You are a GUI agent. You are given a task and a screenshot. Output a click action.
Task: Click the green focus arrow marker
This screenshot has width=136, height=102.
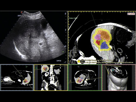tap(63, 52)
